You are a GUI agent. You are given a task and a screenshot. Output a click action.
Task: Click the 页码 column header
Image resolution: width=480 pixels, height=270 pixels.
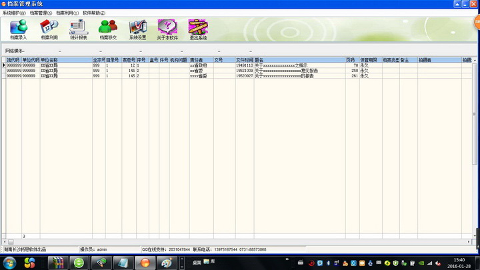[353, 60]
